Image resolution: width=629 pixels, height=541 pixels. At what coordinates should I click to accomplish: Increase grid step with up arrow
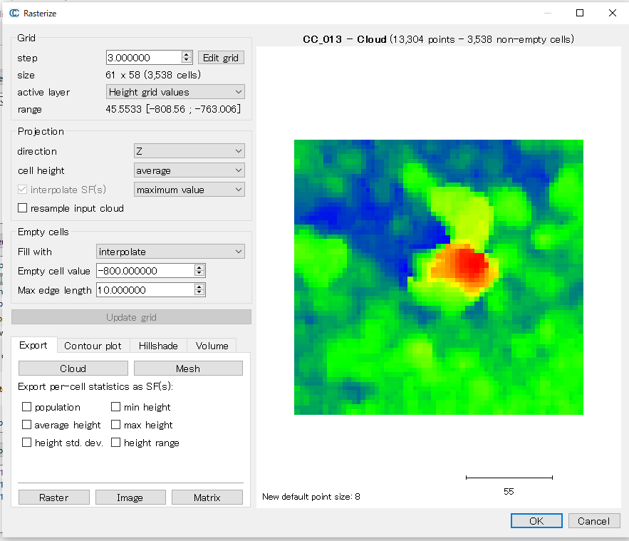[x=187, y=55]
